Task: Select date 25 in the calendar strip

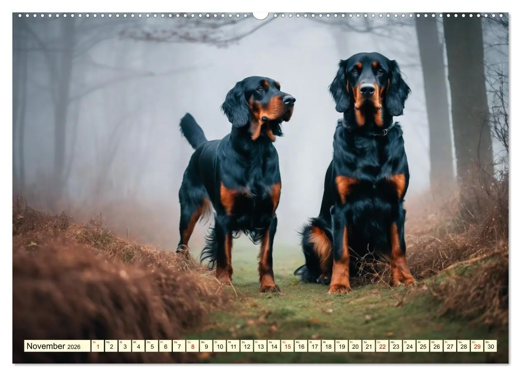Action: 423,346
